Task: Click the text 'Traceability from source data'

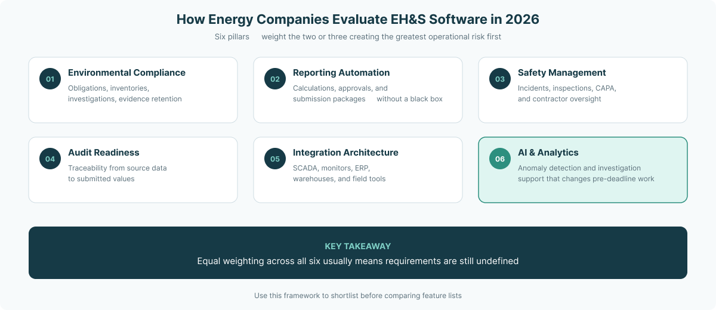Action: [x=118, y=168]
